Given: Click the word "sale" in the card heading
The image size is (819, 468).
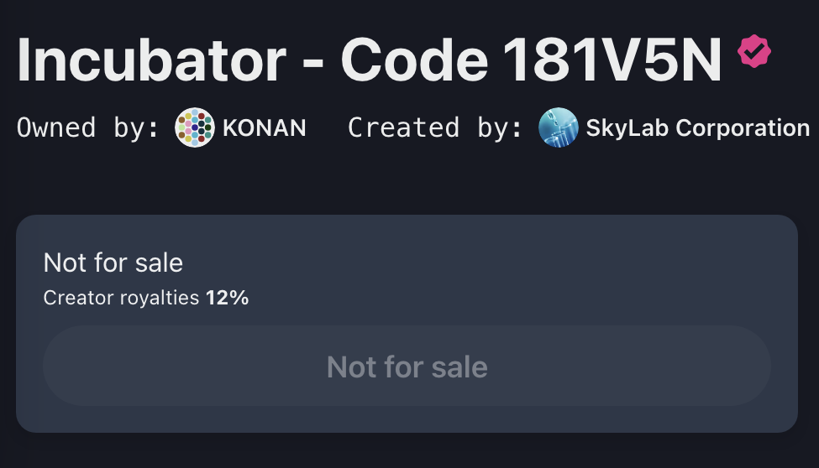Looking at the screenshot, I should (x=161, y=263).
